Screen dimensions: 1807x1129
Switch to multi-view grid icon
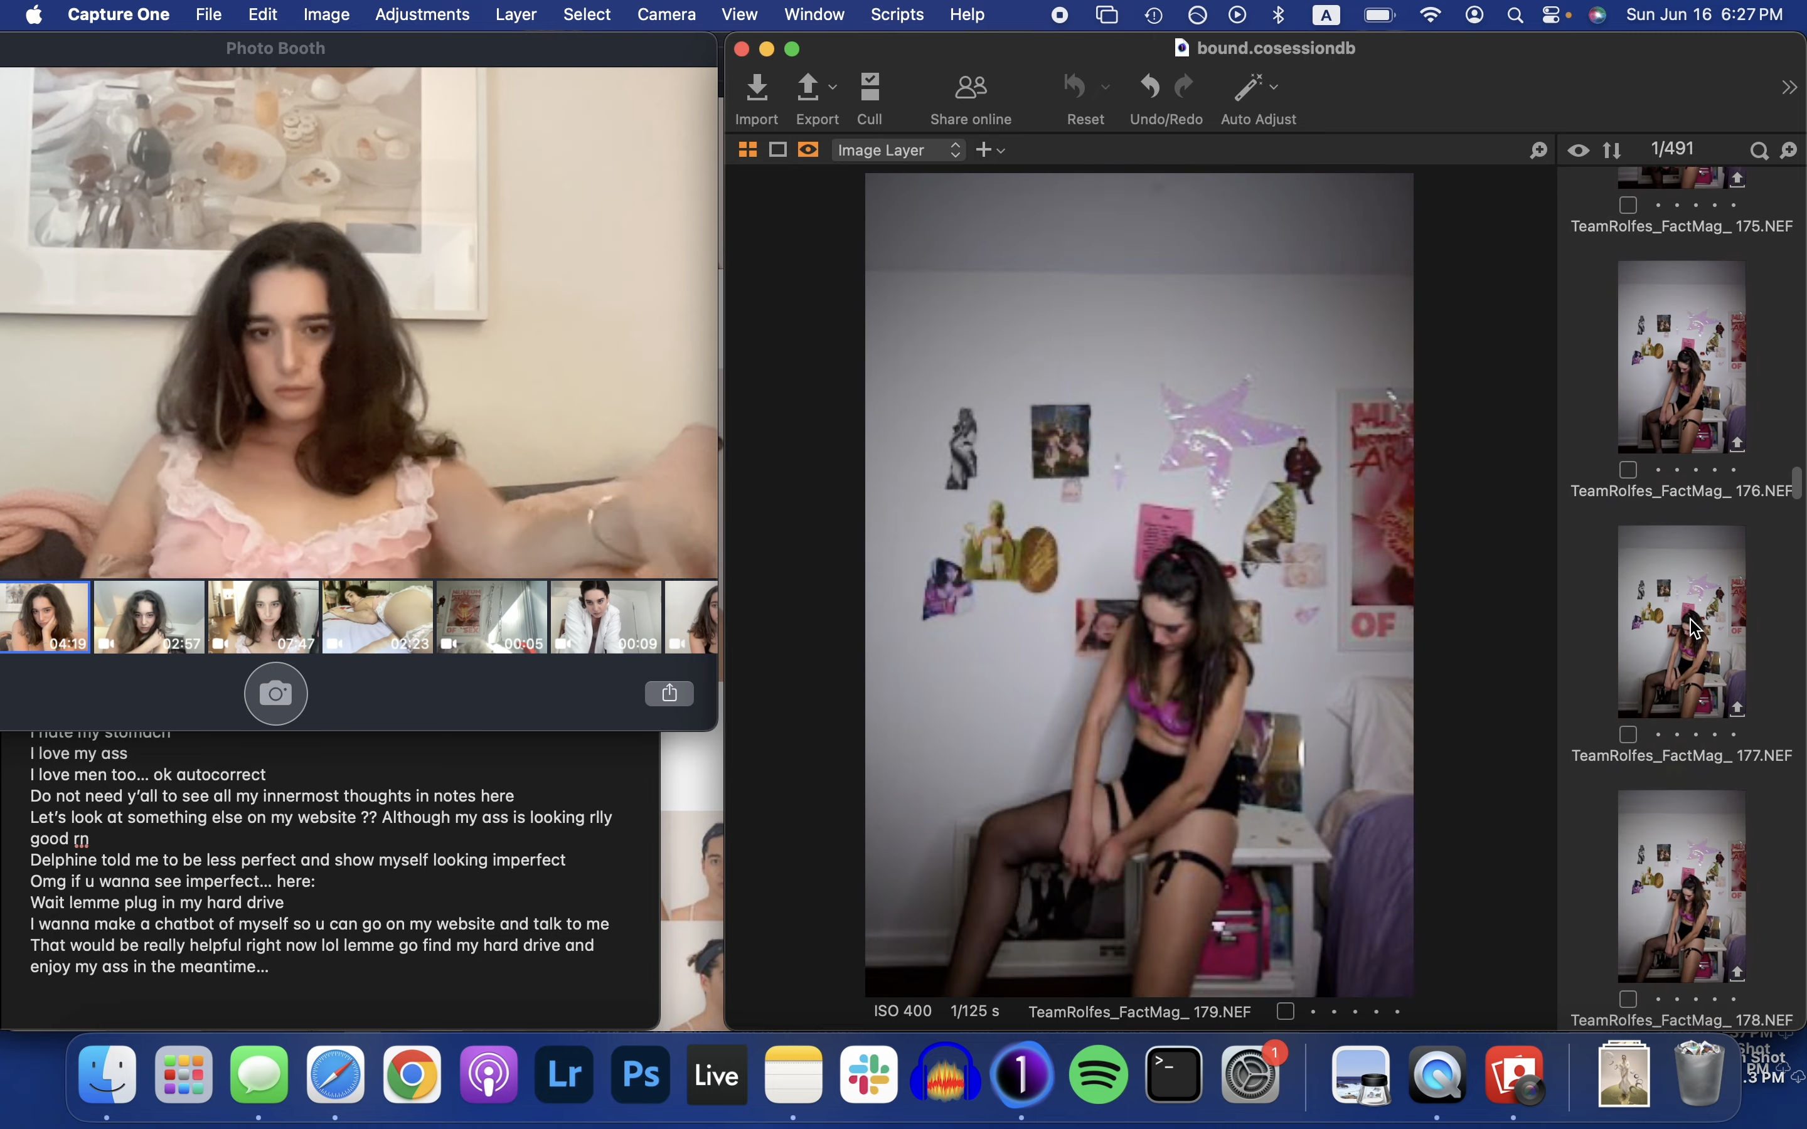[x=748, y=150]
